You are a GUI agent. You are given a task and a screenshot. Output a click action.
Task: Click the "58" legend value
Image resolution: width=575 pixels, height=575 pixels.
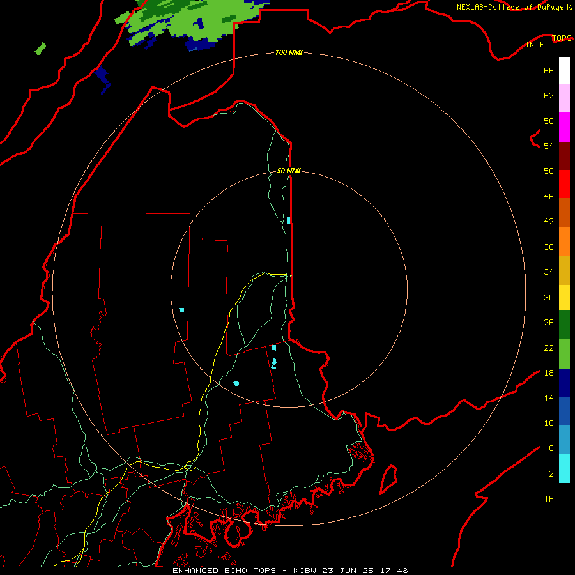coord(549,121)
